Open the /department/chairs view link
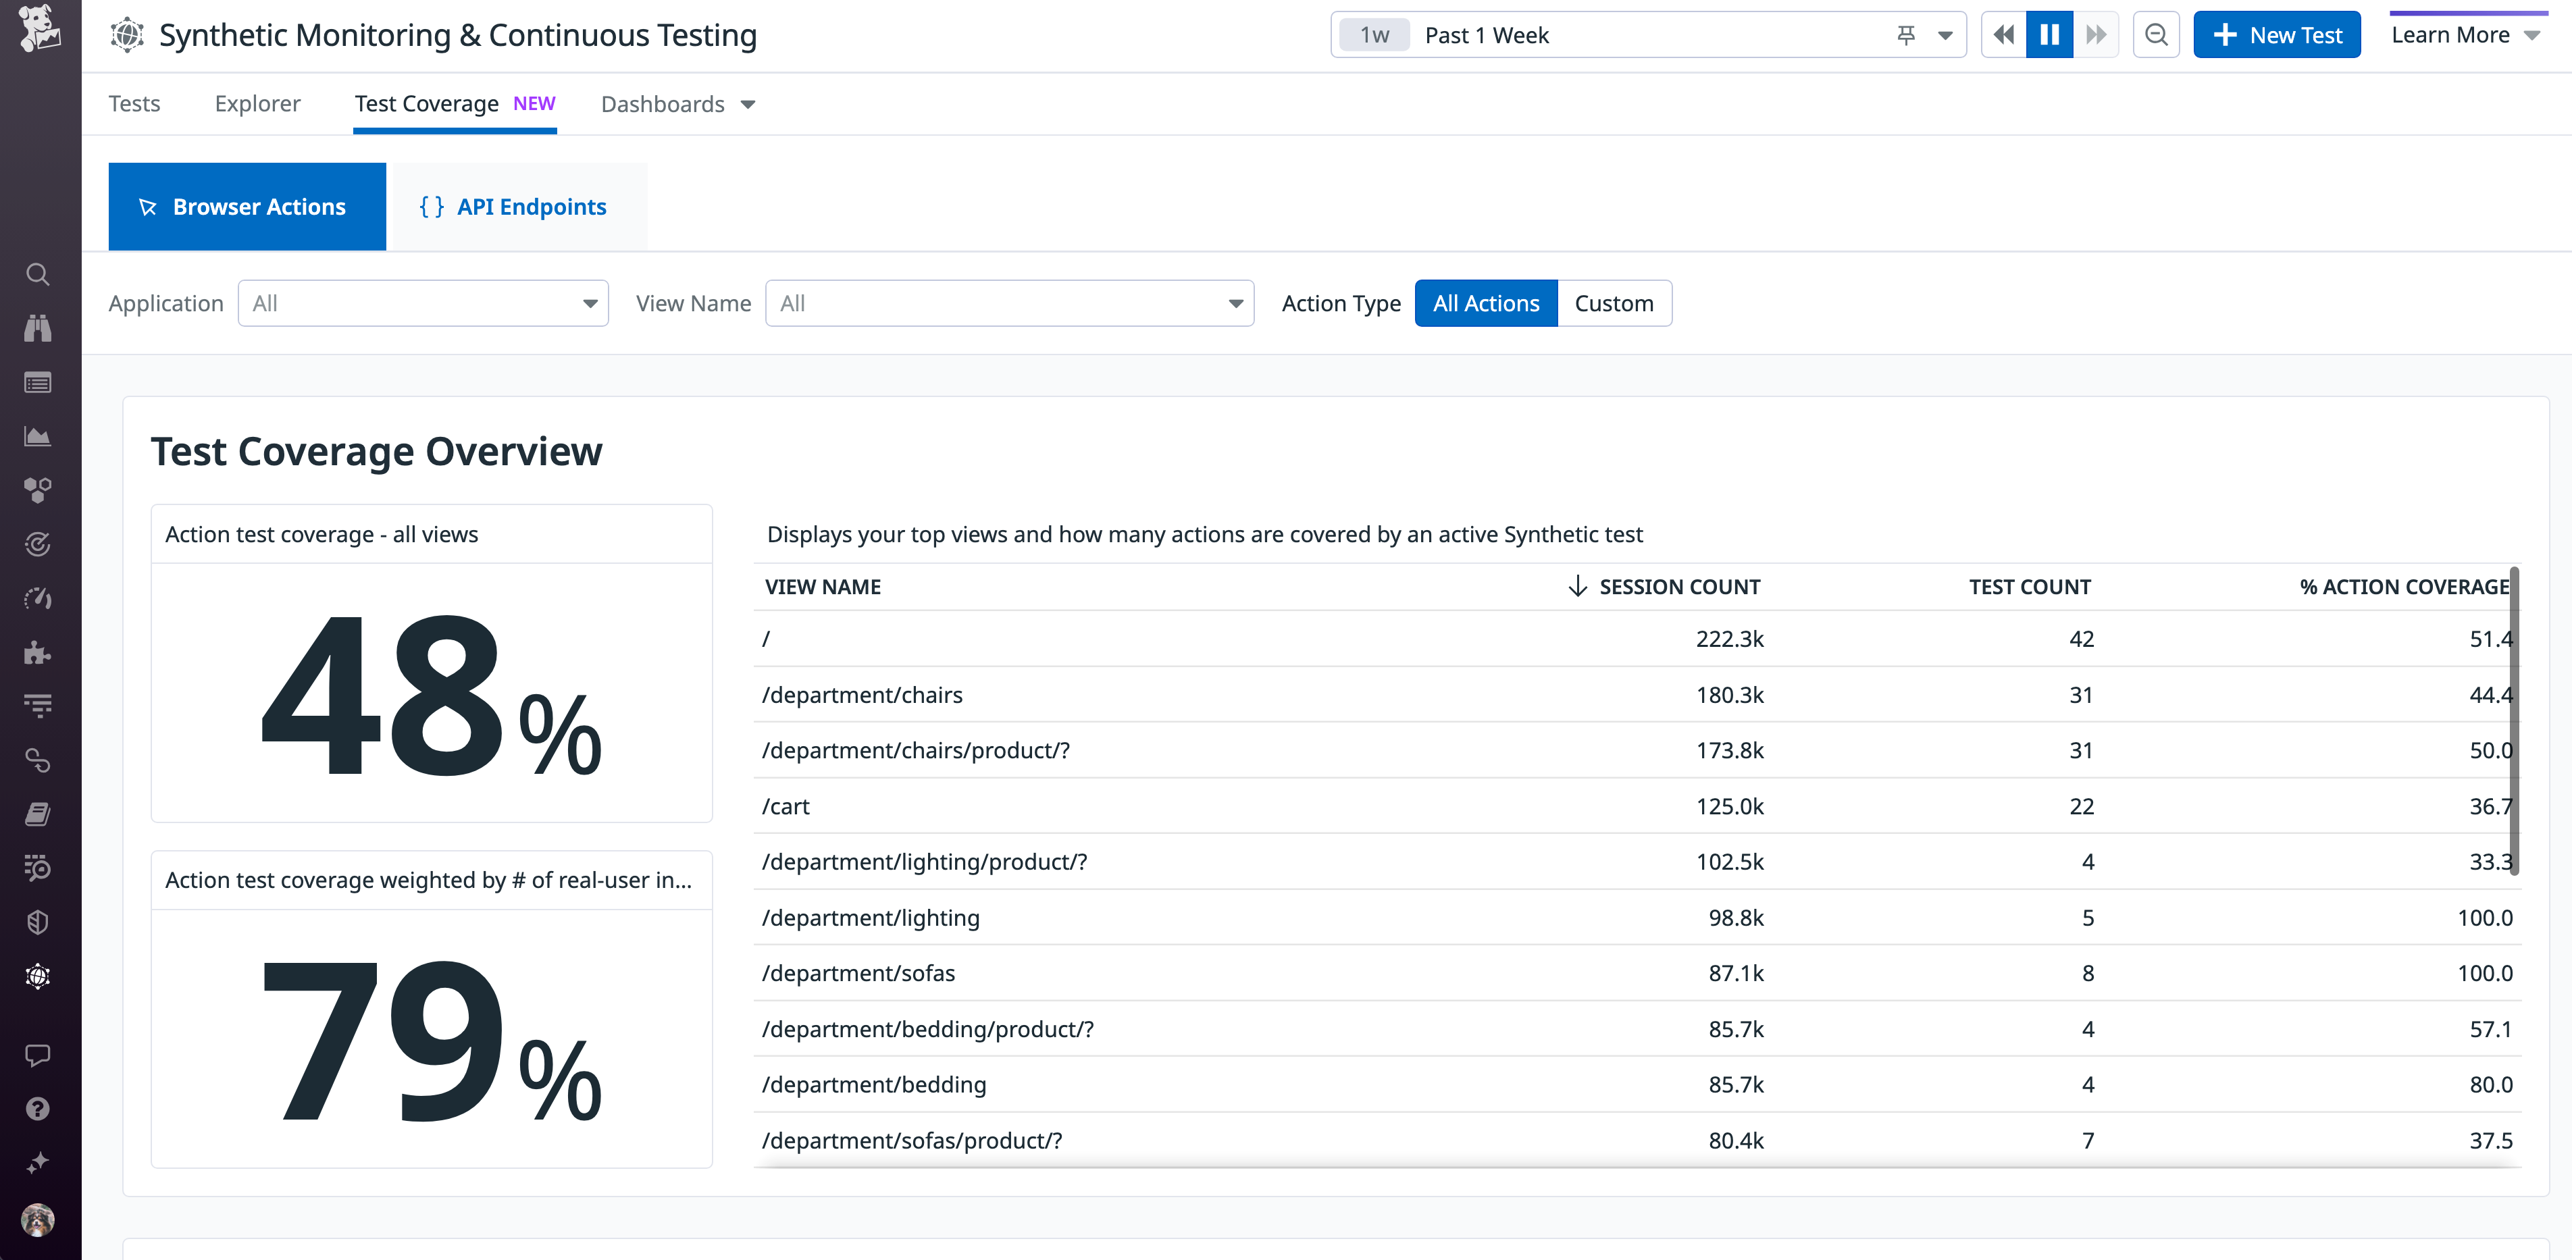Image resolution: width=2572 pixels, height=1260 pixels. tap(862, 695)
